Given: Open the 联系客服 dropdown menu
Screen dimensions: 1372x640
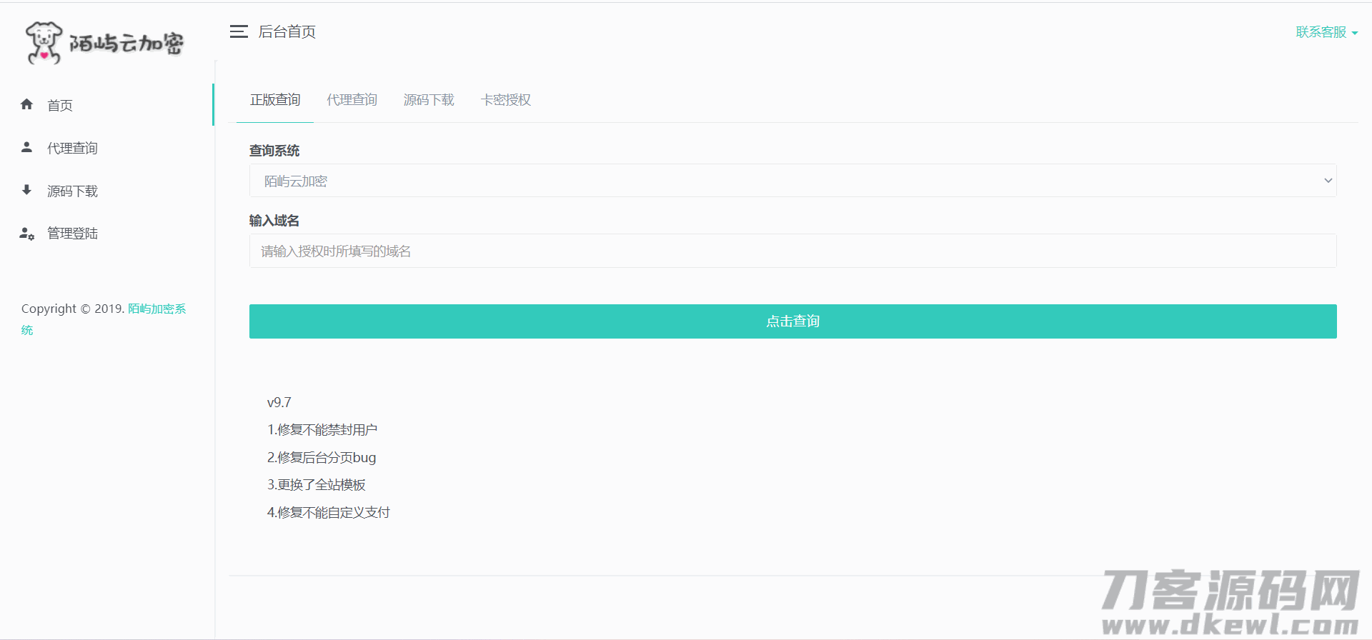Looking at the screenshot, I should point(1326,32).
